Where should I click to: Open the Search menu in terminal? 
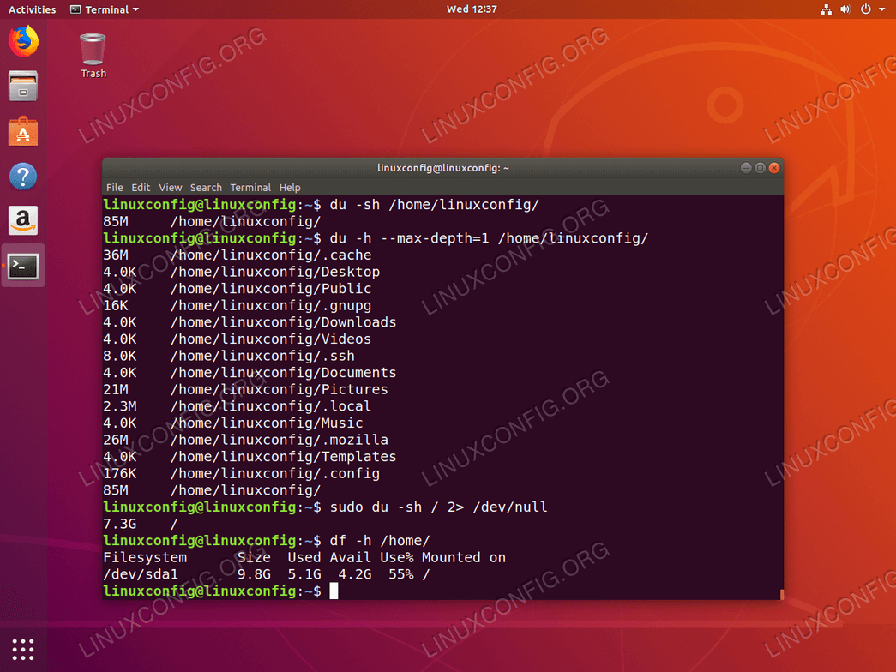click(x=206, y=188)
